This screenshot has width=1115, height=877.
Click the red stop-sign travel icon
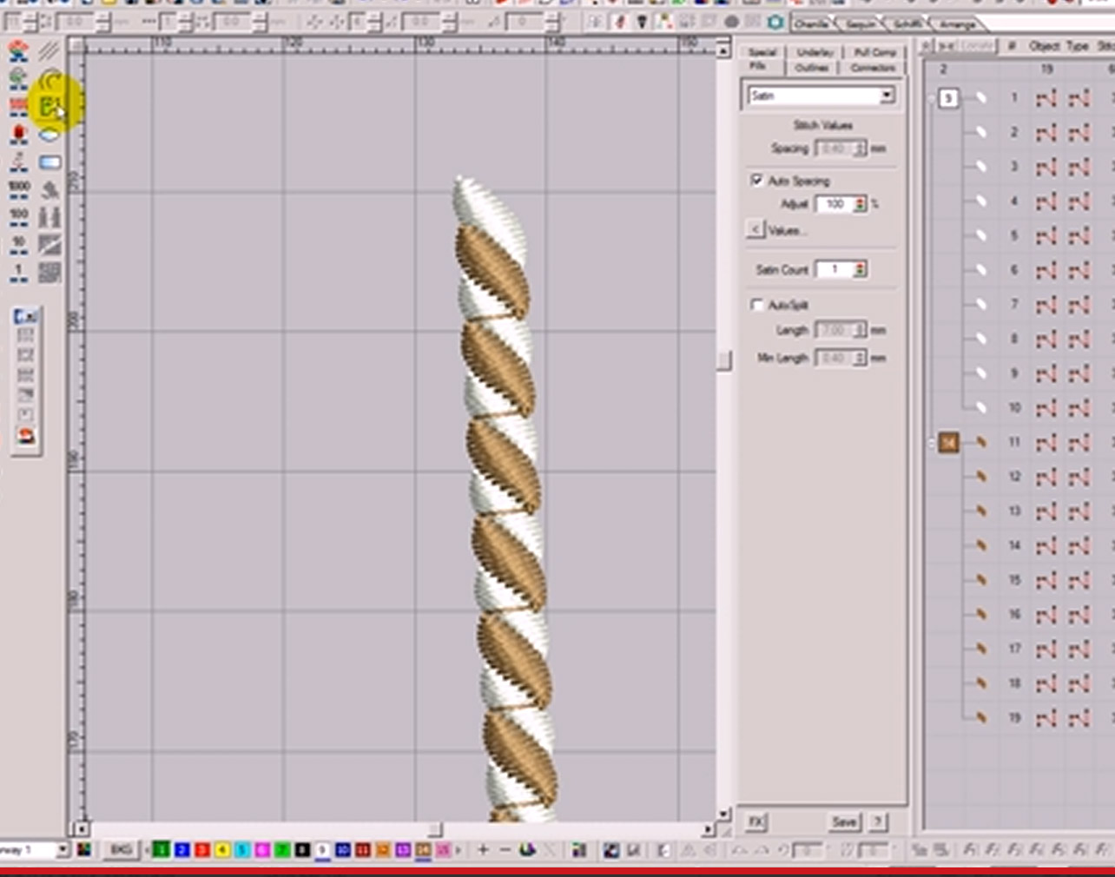click(18, 134)
